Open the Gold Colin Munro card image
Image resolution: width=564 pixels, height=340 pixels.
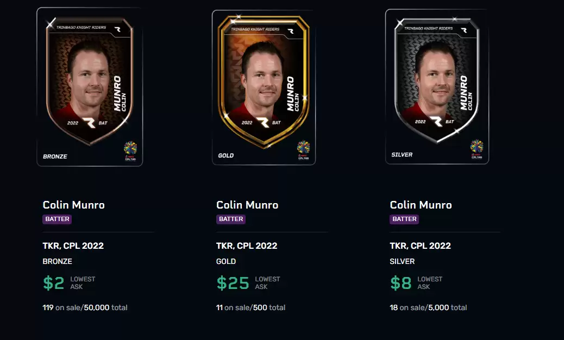pyautogui.click(x=264, y=87)
